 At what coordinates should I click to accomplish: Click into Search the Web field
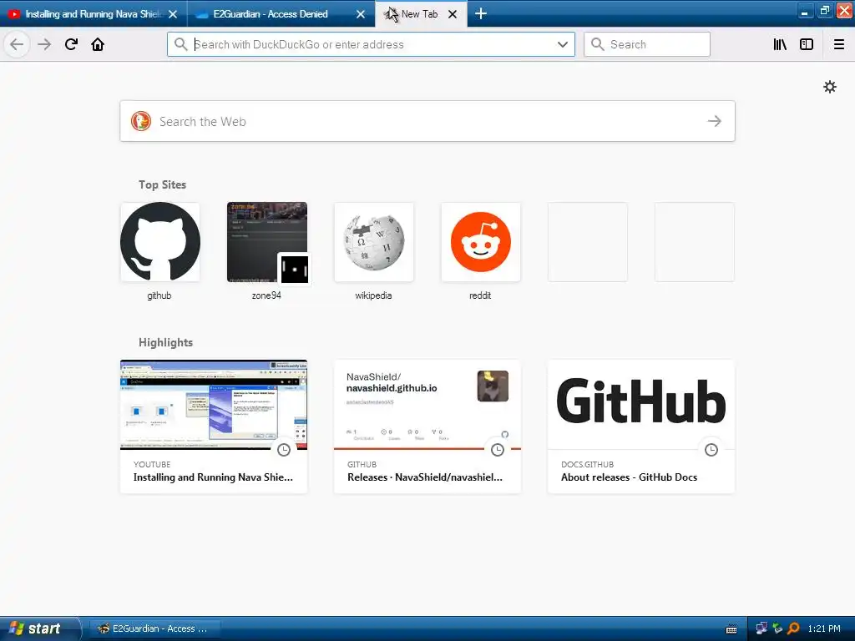pos(427,121)
